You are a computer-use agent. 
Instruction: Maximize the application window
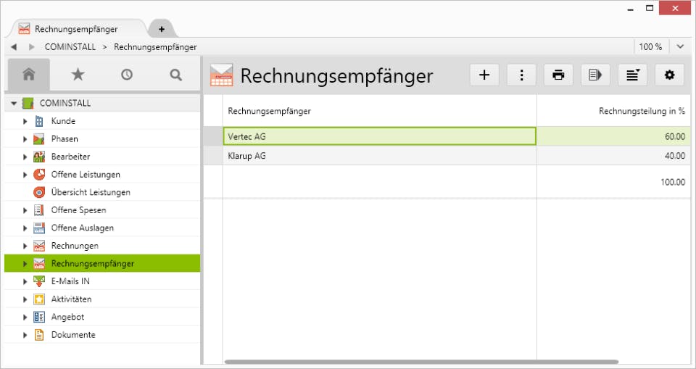(650, 8)
